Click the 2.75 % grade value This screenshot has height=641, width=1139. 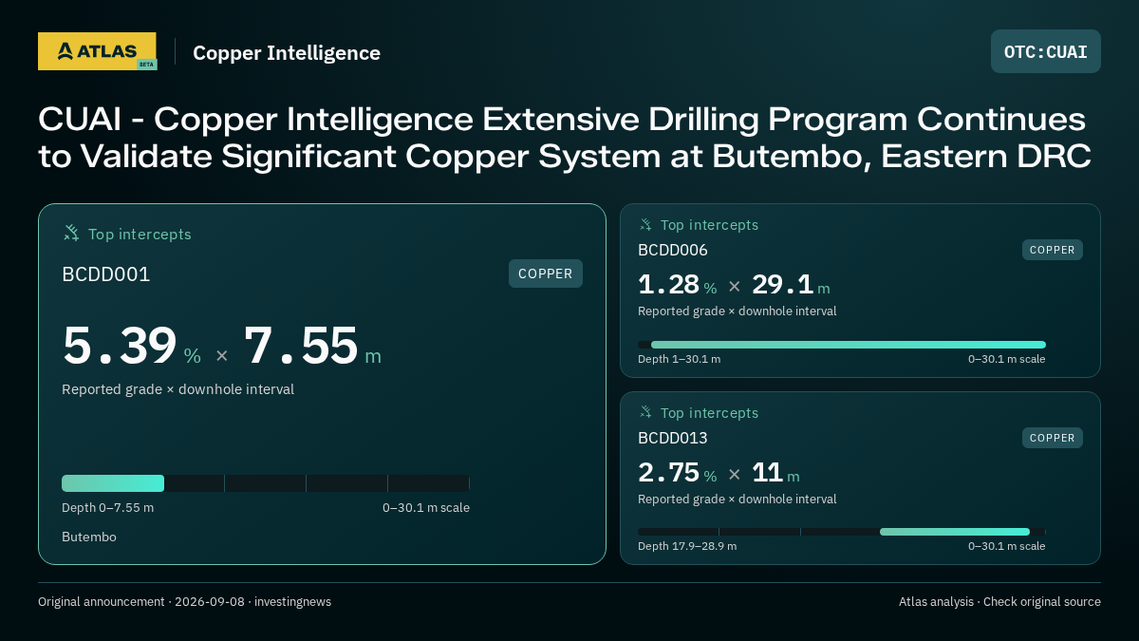[x=678, y=473]
